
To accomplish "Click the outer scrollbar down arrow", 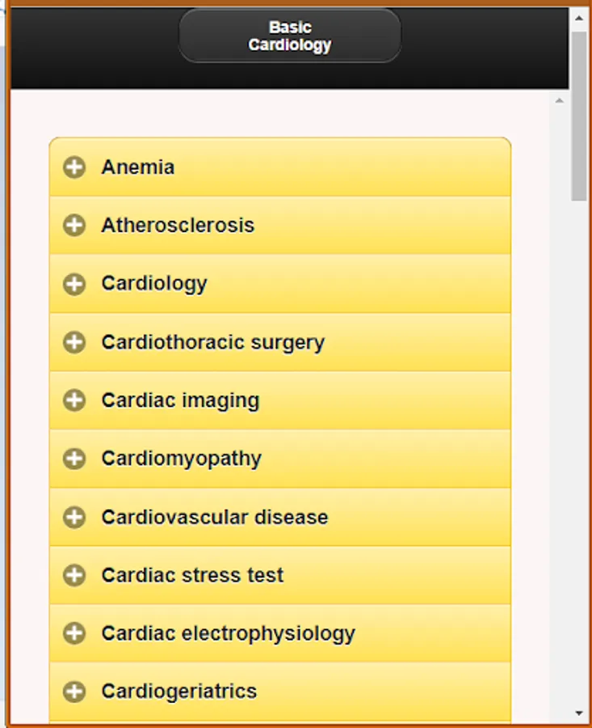I will [x=579, y=713].
